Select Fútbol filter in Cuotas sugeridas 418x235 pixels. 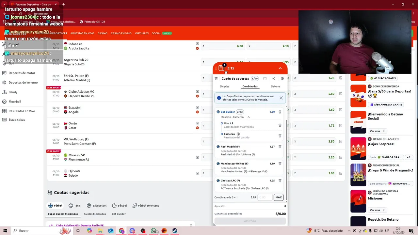tap(55, 206)
